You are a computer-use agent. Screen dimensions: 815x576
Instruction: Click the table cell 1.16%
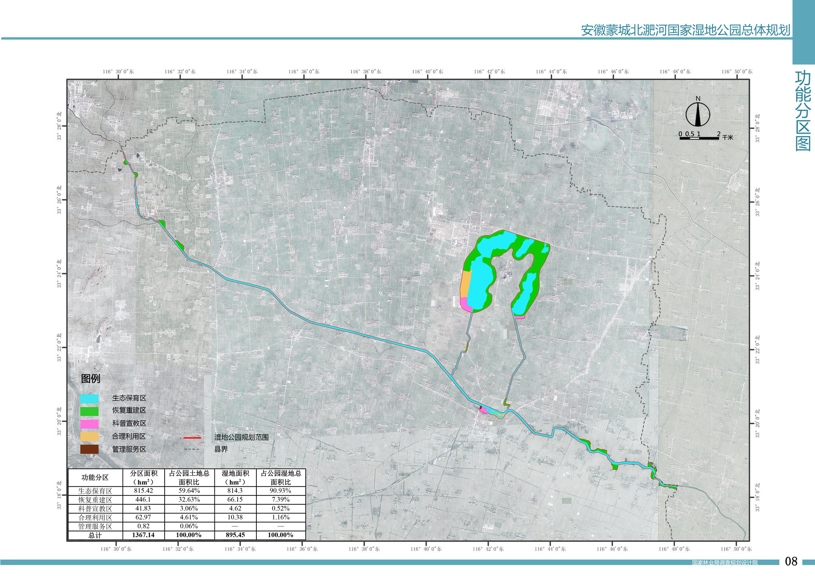coord(281,517)
